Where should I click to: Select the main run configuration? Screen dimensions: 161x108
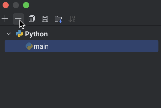pos(82,46)
